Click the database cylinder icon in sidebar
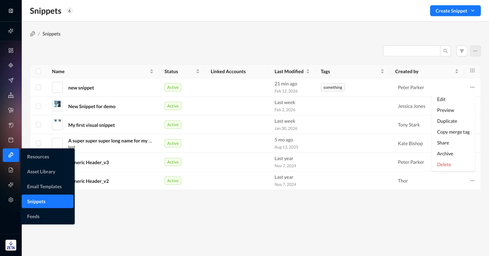Image resolution: width=489 pixels, height=256 pixels. [11, 140]
